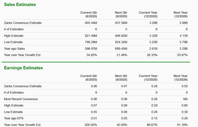
Task: Click the 3.98B next year sales value
Action: point(184,23)
